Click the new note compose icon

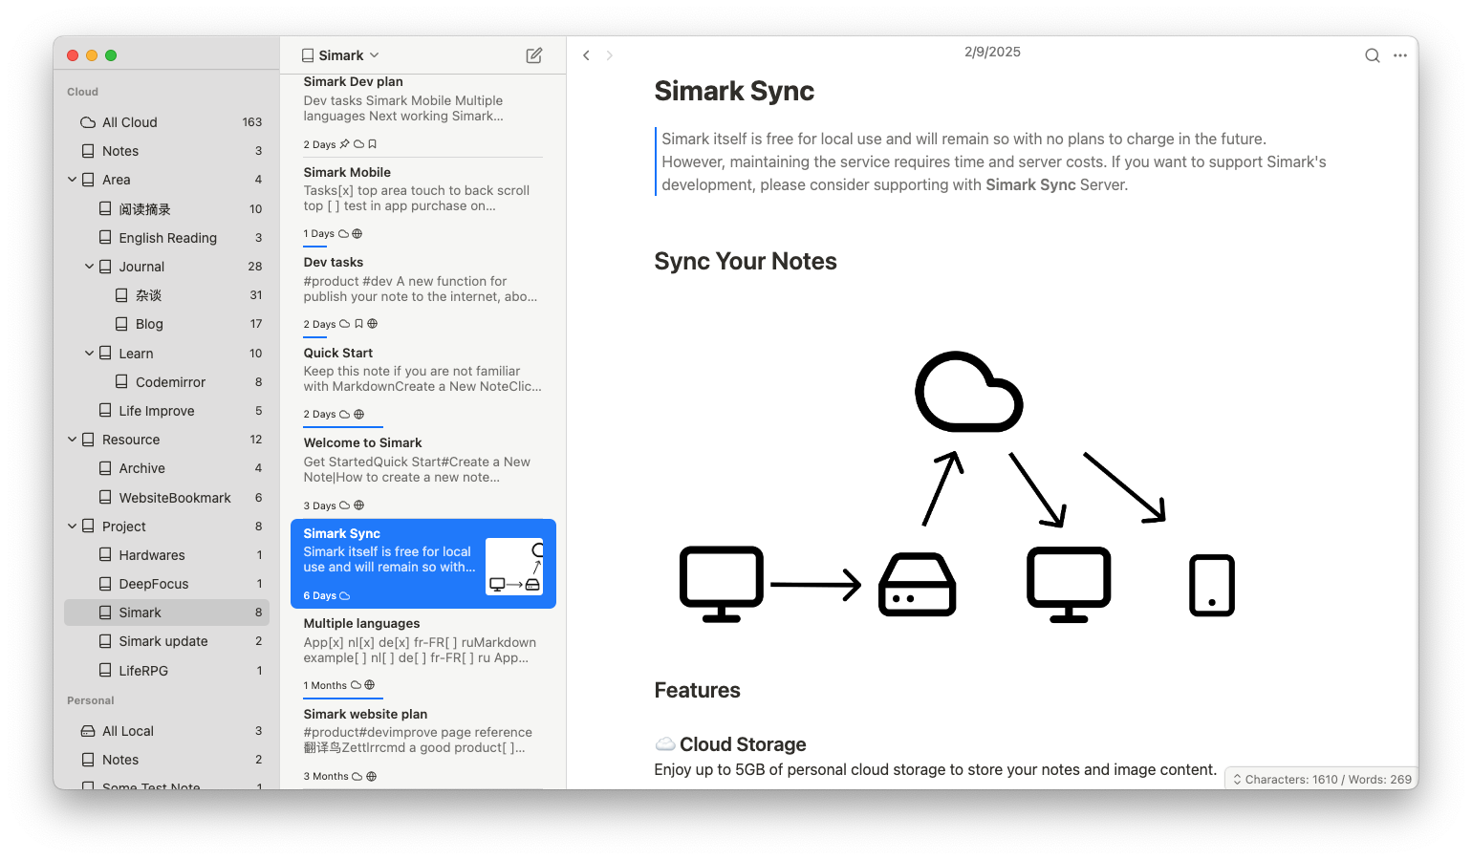(534, 55)
